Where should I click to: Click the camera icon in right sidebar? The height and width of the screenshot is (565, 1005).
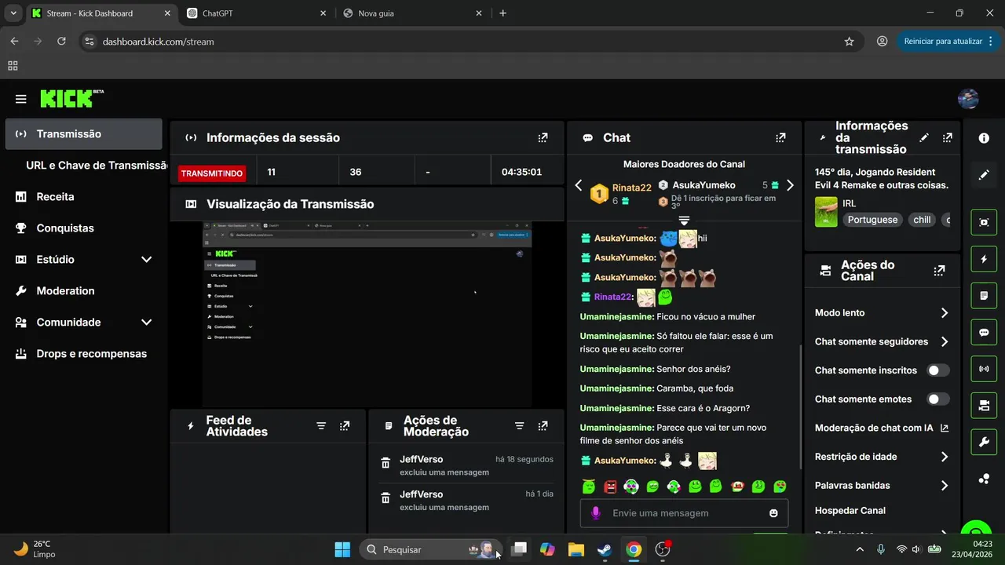point(984,406)
